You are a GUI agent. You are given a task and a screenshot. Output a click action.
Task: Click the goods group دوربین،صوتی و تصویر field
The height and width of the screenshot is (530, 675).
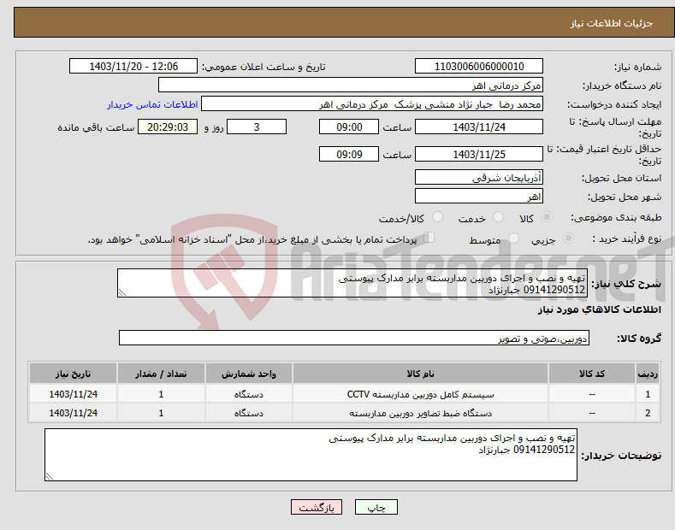[x=354, y=339]
